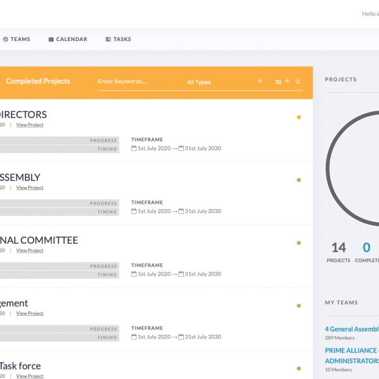The image size is (379, 379).
Task: Click the Teams globe icon
Action: (6, 39)
